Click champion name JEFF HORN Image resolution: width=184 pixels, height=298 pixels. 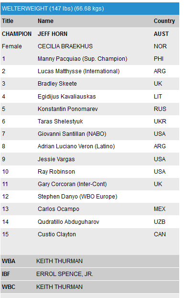[53, 34]
